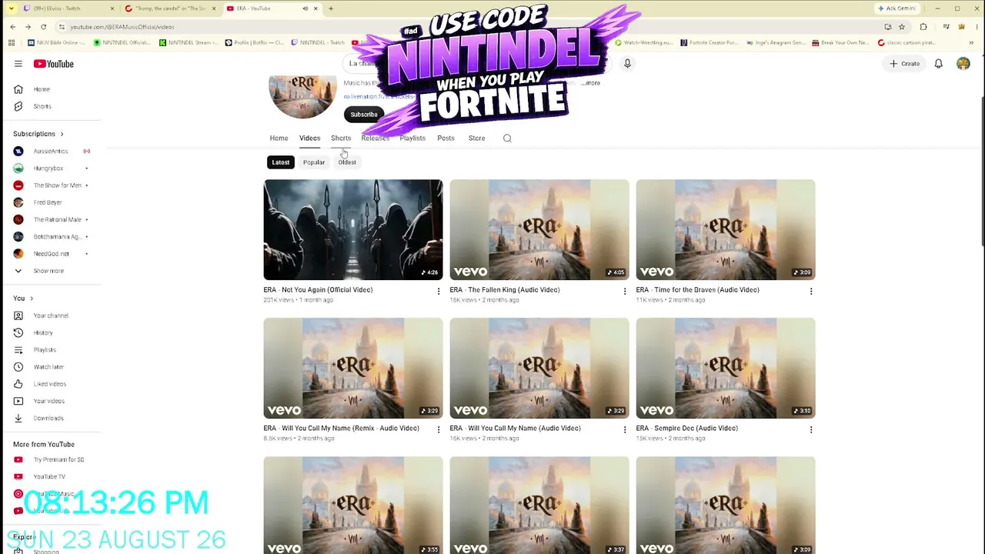Viewport: 985px width, 554px height.
Task: Search within the ERA channel
Action: pos(507,138)
